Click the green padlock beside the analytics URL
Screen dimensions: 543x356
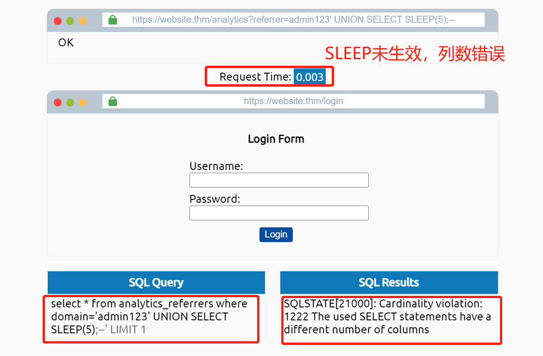click(113, 20)
